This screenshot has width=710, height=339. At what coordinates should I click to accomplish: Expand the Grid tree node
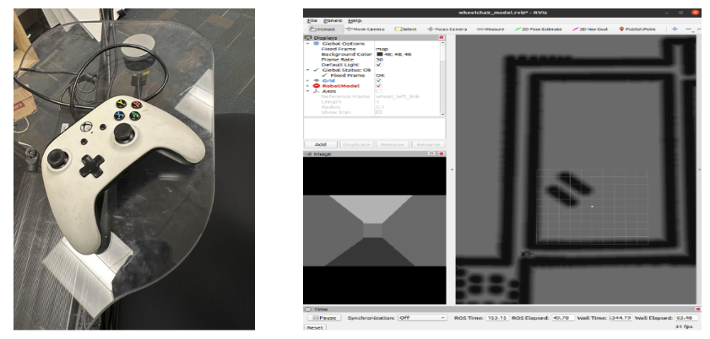coord(308,80)
